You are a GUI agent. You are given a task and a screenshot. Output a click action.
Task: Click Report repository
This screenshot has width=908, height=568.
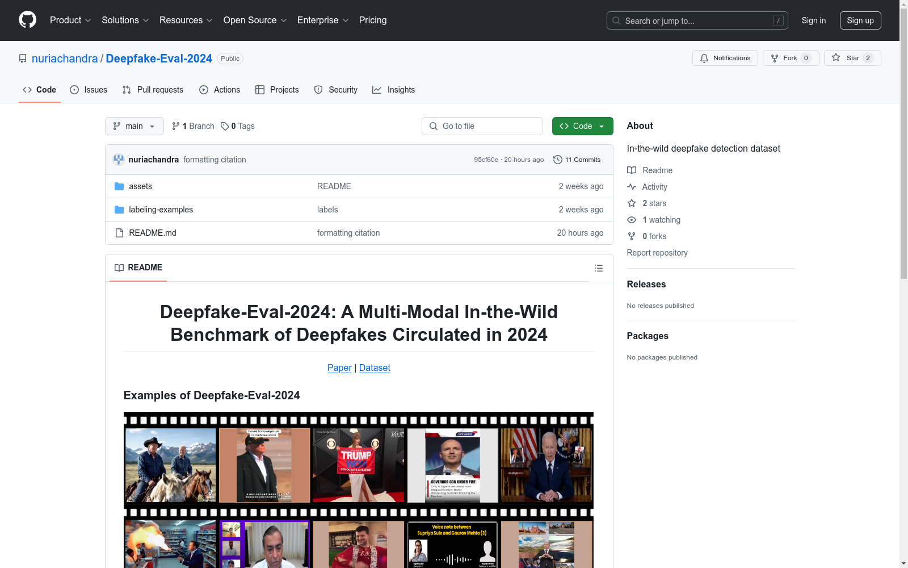coord(657,253)
